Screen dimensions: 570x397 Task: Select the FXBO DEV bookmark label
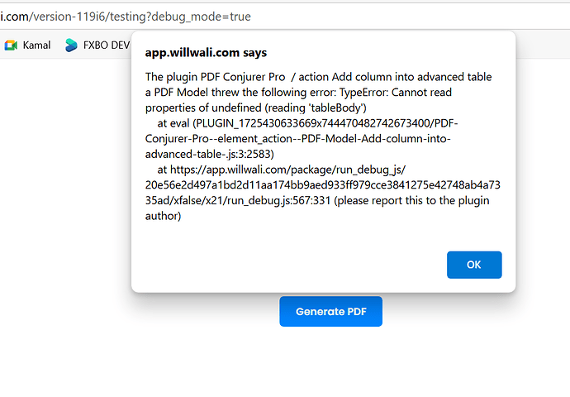tap(106, 45)
